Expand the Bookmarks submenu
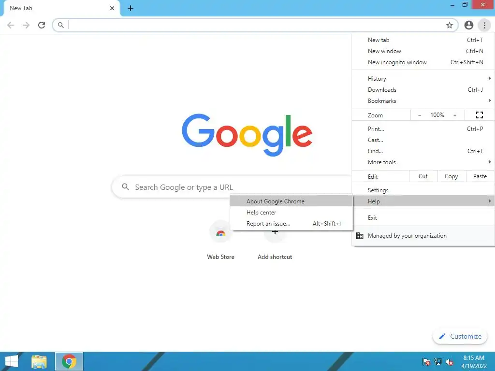 (x=423, y=101)
